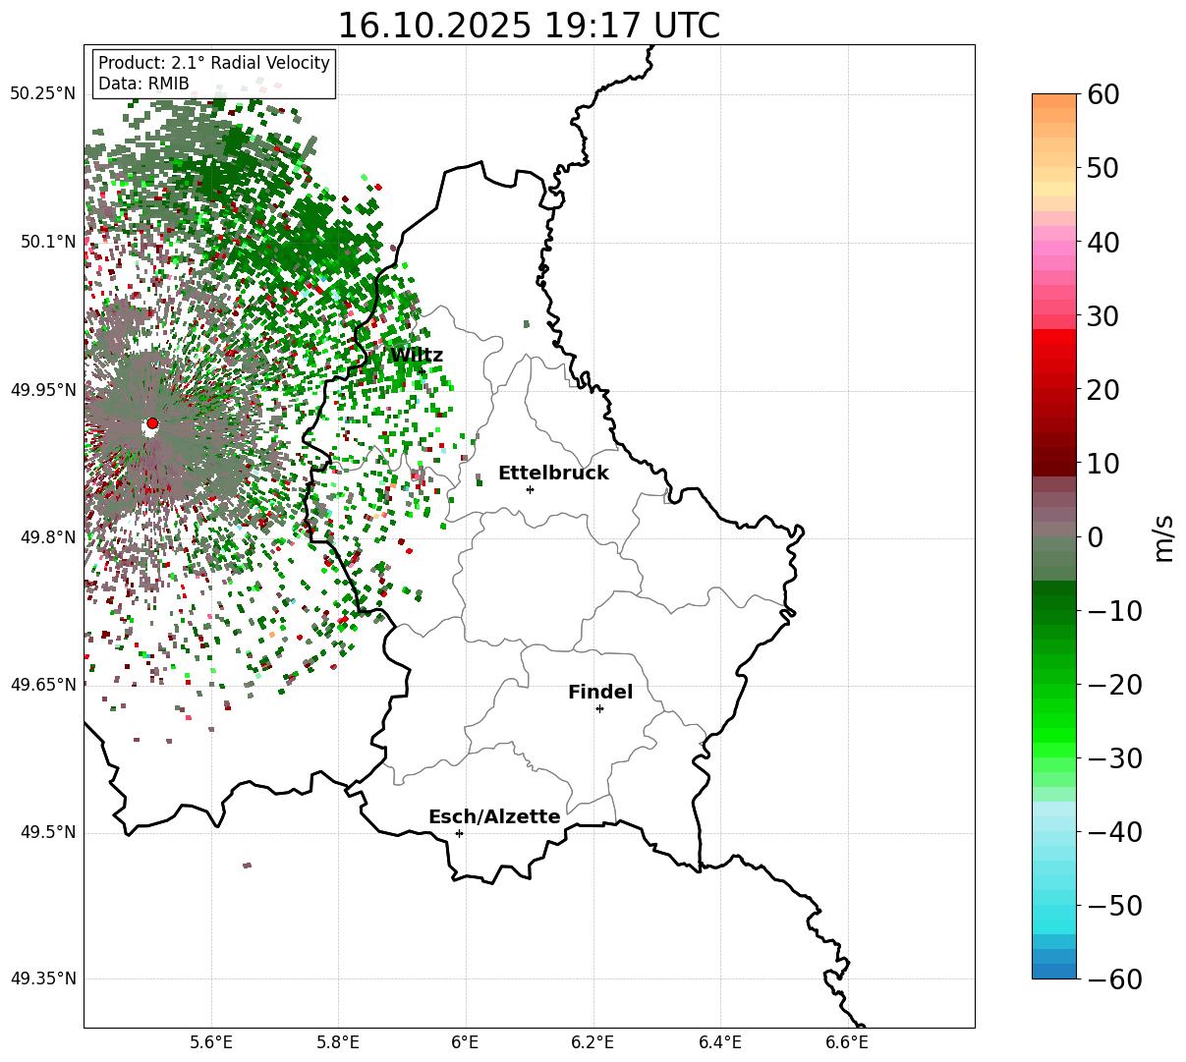Click the 0 colorbar tick label
Image resolution: width=1186 pixels, height=1062 pixels.
point(1096,536)
